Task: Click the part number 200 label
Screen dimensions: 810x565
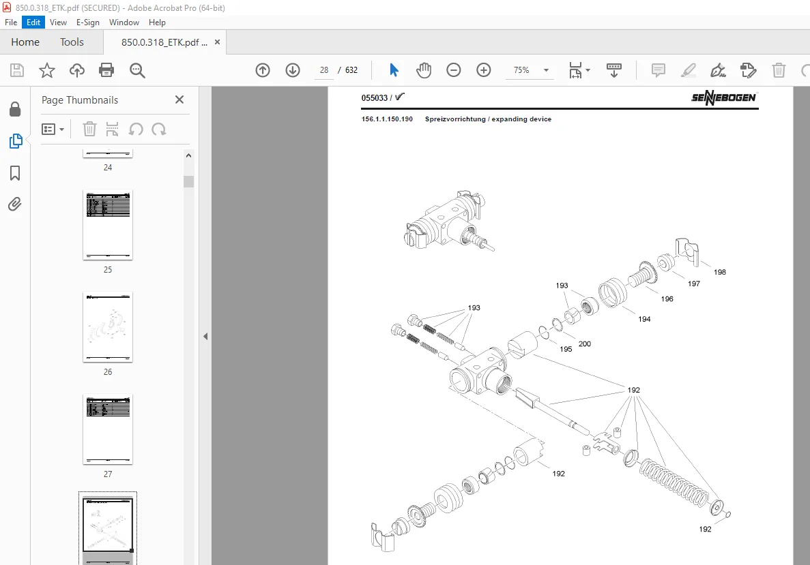Action: (584, 343)
